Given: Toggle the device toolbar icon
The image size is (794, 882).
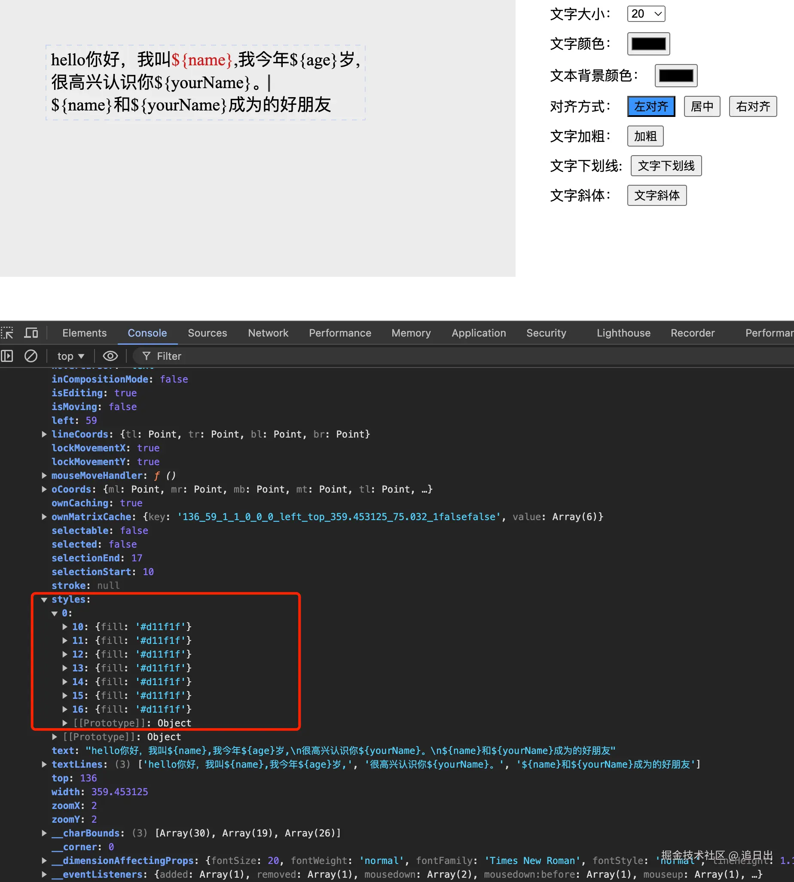Looking at the screenshot, I should [x=31, y=333].
